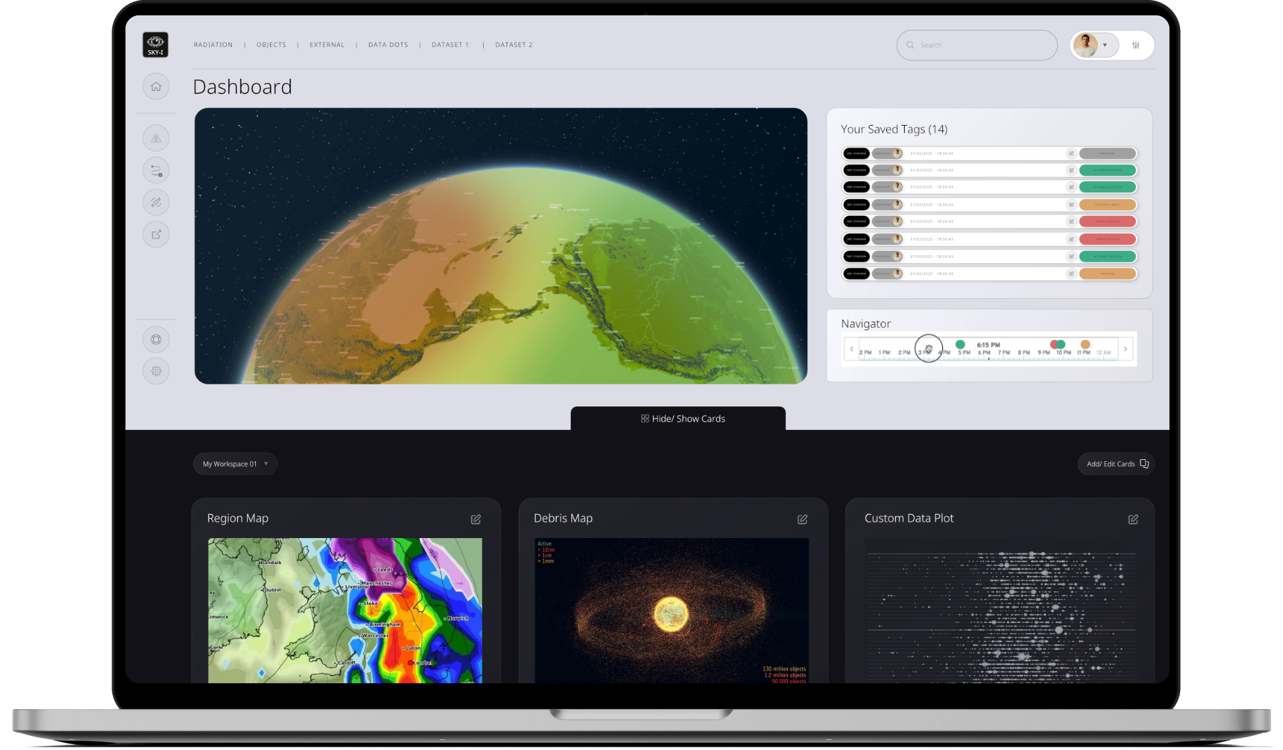This screenshot has width=1283, height=750.
Task: Edit the Custom Data Plot card
Action: click(1133, 519)
